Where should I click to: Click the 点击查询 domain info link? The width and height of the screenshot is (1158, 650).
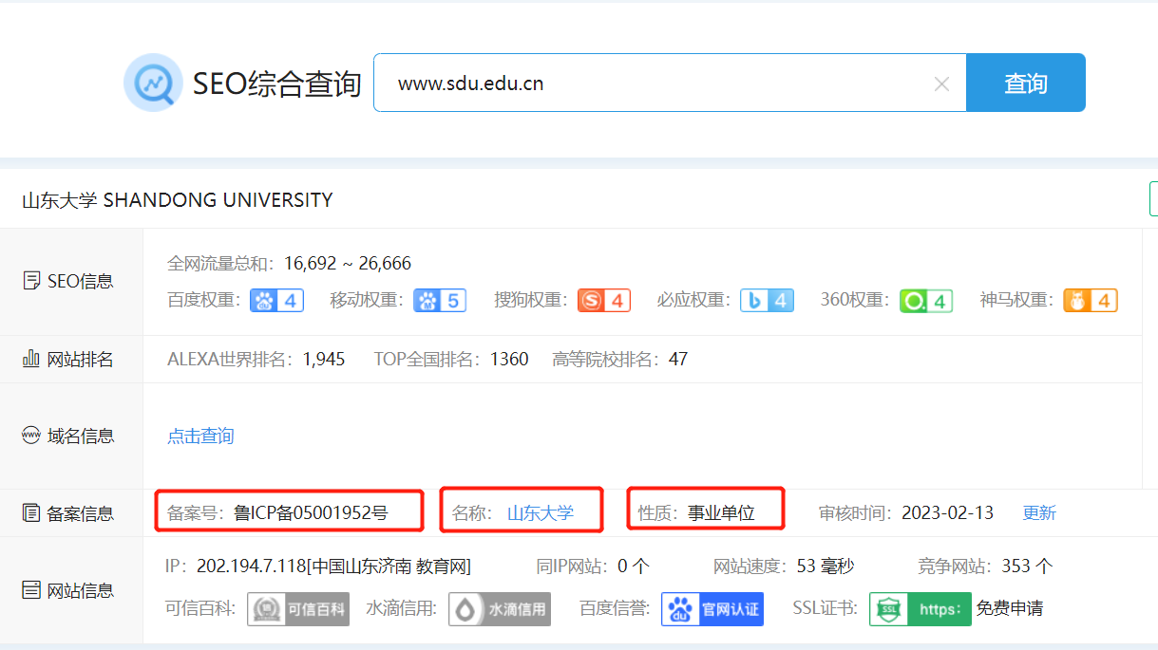point(200,436)
